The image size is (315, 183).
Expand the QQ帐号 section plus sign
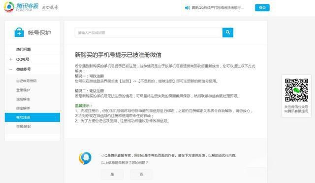click(11, 59)
